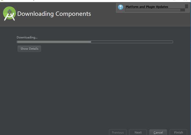Click the dark square at the notification's top-right corner
The height and width of the screenshot is (135, 191).
click(186, 6)
